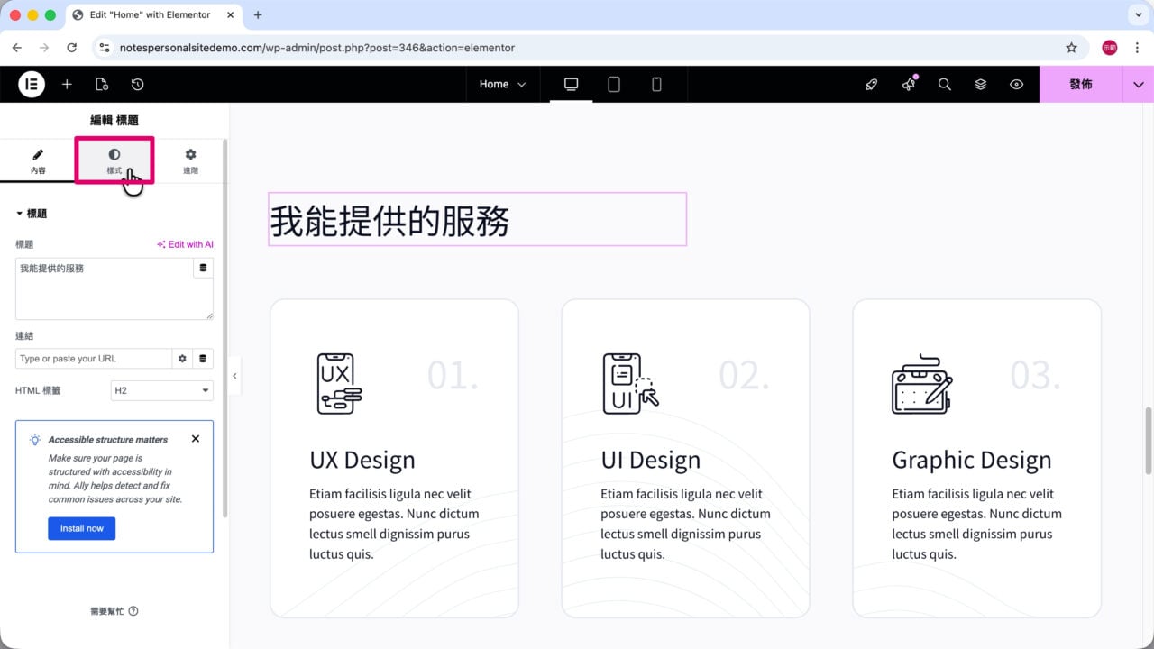
Task: Switch to the 進階 tab
Action: coord(190,160)
